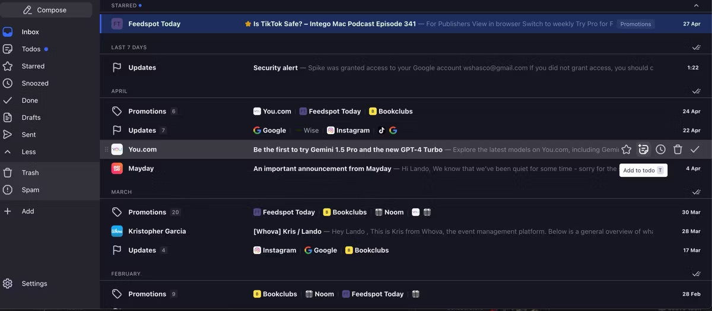
Task: Expand the Last 7 Days Updates group
Action: point(406,68)
